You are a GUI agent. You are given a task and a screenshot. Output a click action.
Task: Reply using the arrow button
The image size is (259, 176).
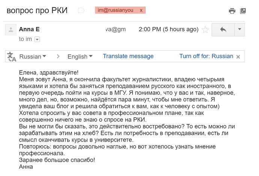223,30
